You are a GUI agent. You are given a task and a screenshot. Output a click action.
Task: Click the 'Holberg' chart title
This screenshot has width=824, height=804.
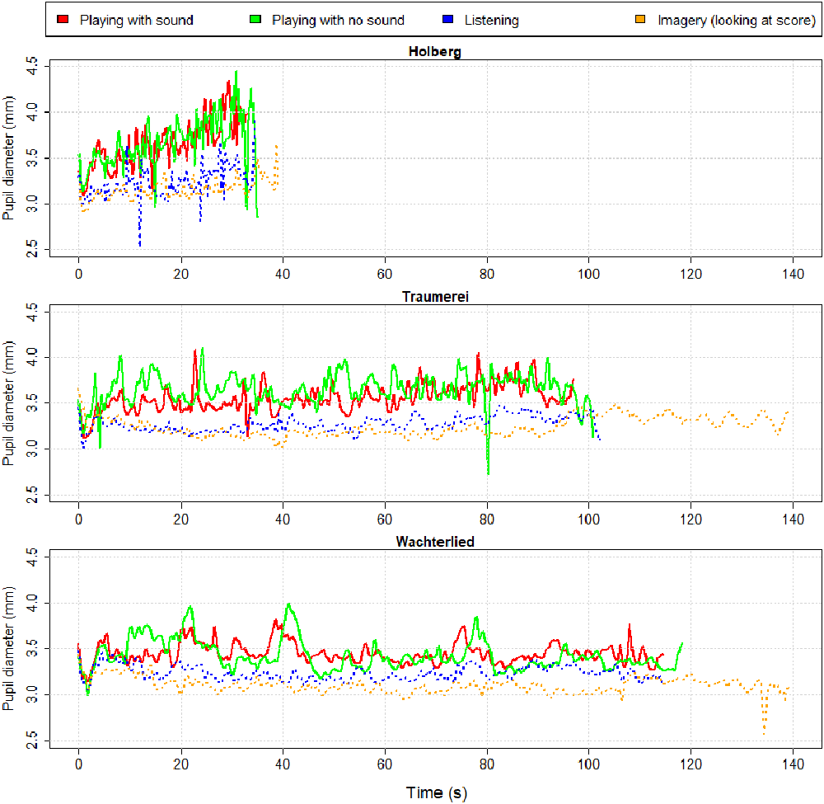click(x=435, y=51)
